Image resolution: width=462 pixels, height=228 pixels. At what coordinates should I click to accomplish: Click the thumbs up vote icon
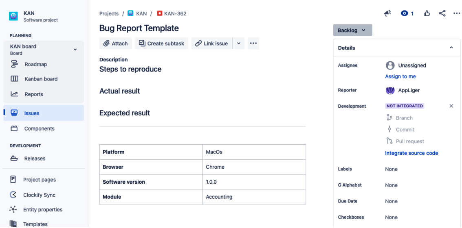tap(427, 13)
